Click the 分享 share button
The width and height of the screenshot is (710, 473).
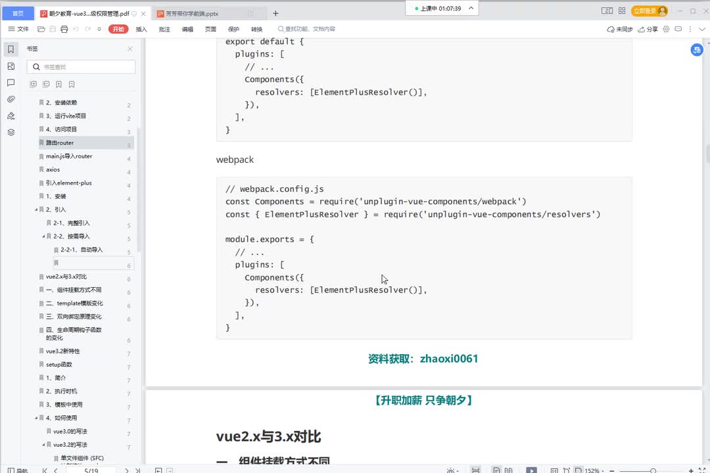coord(648,29)
